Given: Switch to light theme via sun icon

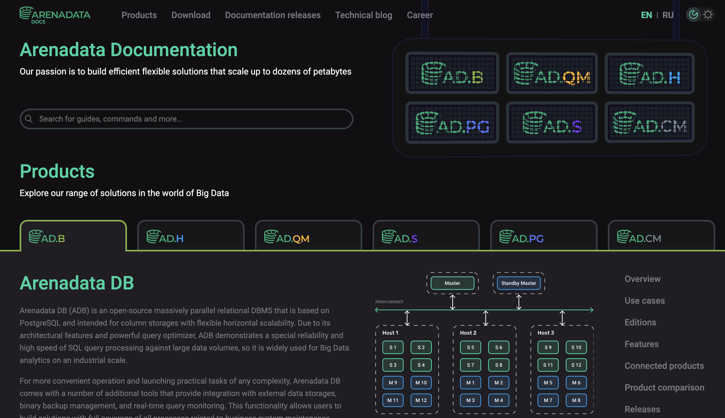Looking at the screenshot, I should [x=708, y=14].
